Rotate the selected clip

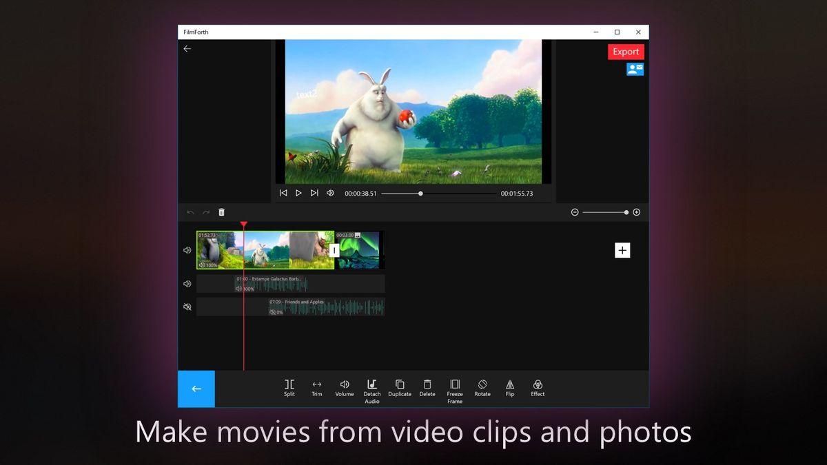[x=482, y=388]
